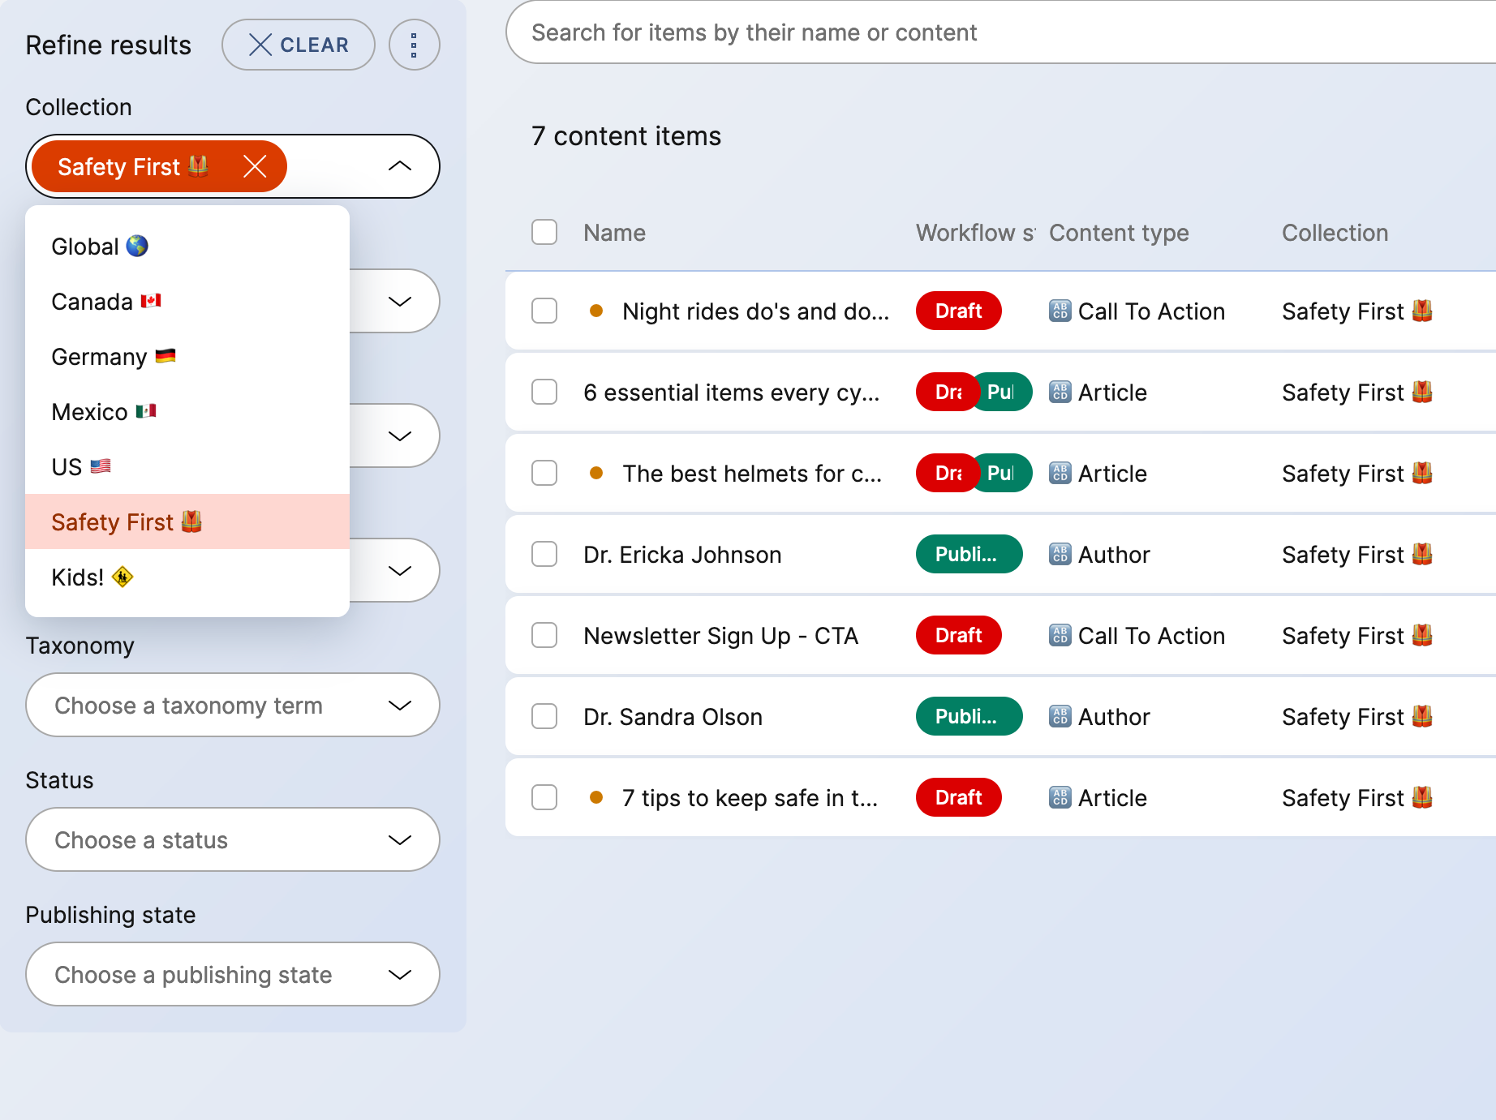Viewport: 1496px width, 1120px height.
Task: Click the Published badge on Dr. Ericka Johnson
Action: click(969, 554)
